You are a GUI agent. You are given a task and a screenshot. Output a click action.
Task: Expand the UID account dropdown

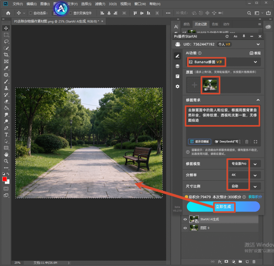pyautogui.click(x=258, y=44)
